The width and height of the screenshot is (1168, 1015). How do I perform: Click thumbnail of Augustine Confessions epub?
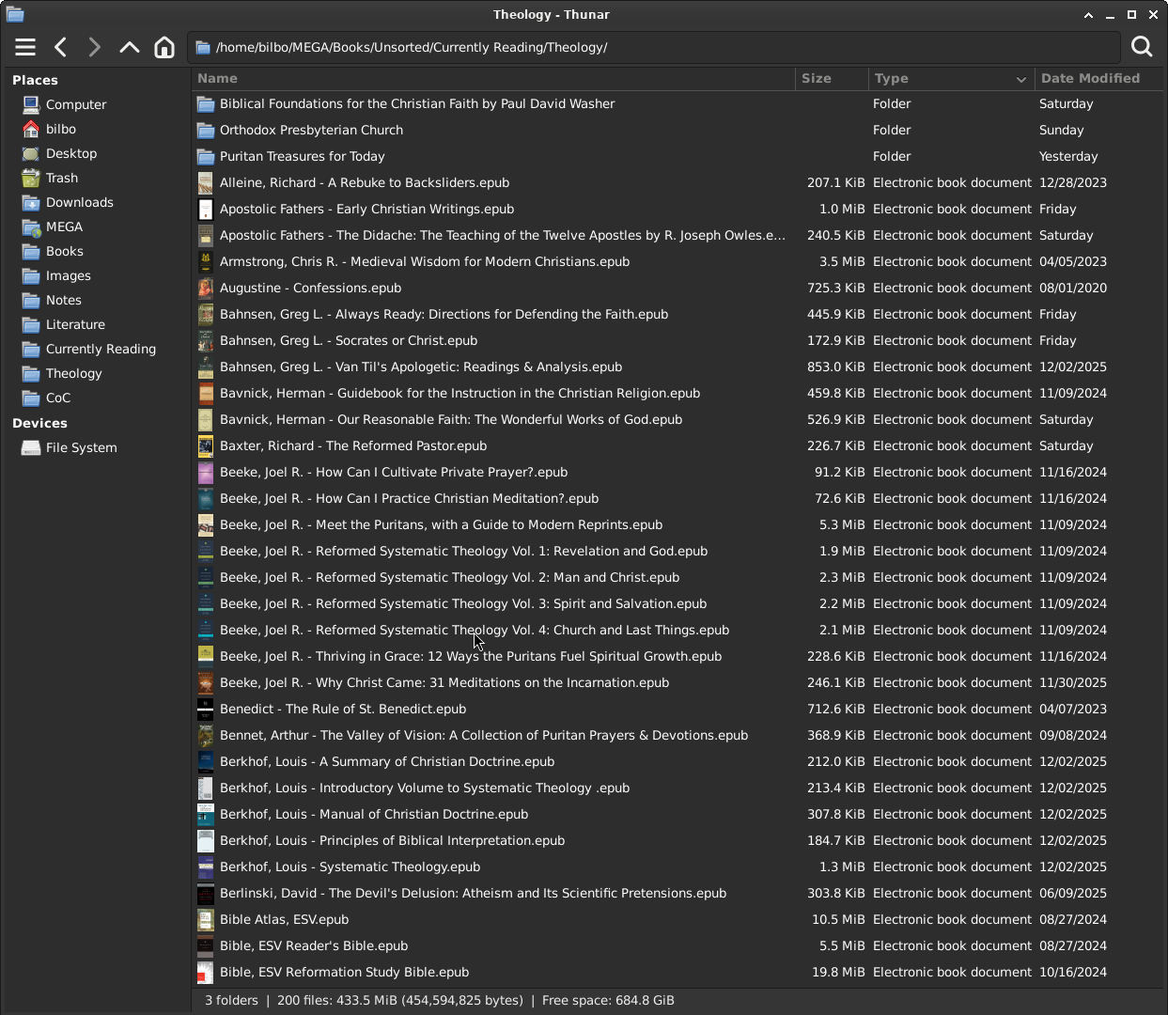tap(205, 288)
